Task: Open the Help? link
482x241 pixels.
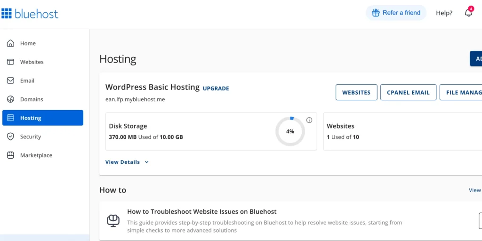Action: (444, 13)
